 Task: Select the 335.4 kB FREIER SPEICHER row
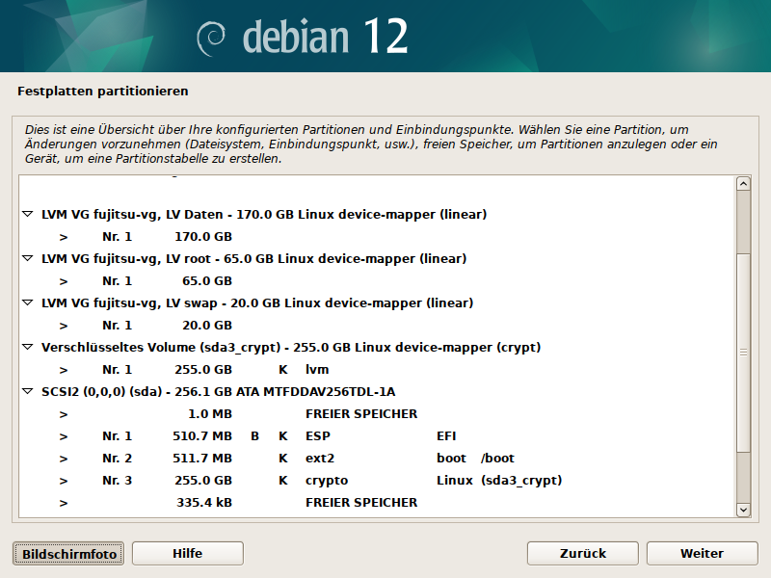coord(289,503)
